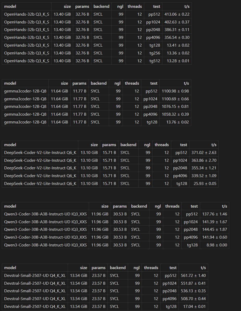
Task: Click 11.64 GiB in gemma3coder pp512 row
Action: [x=59, y=91]
